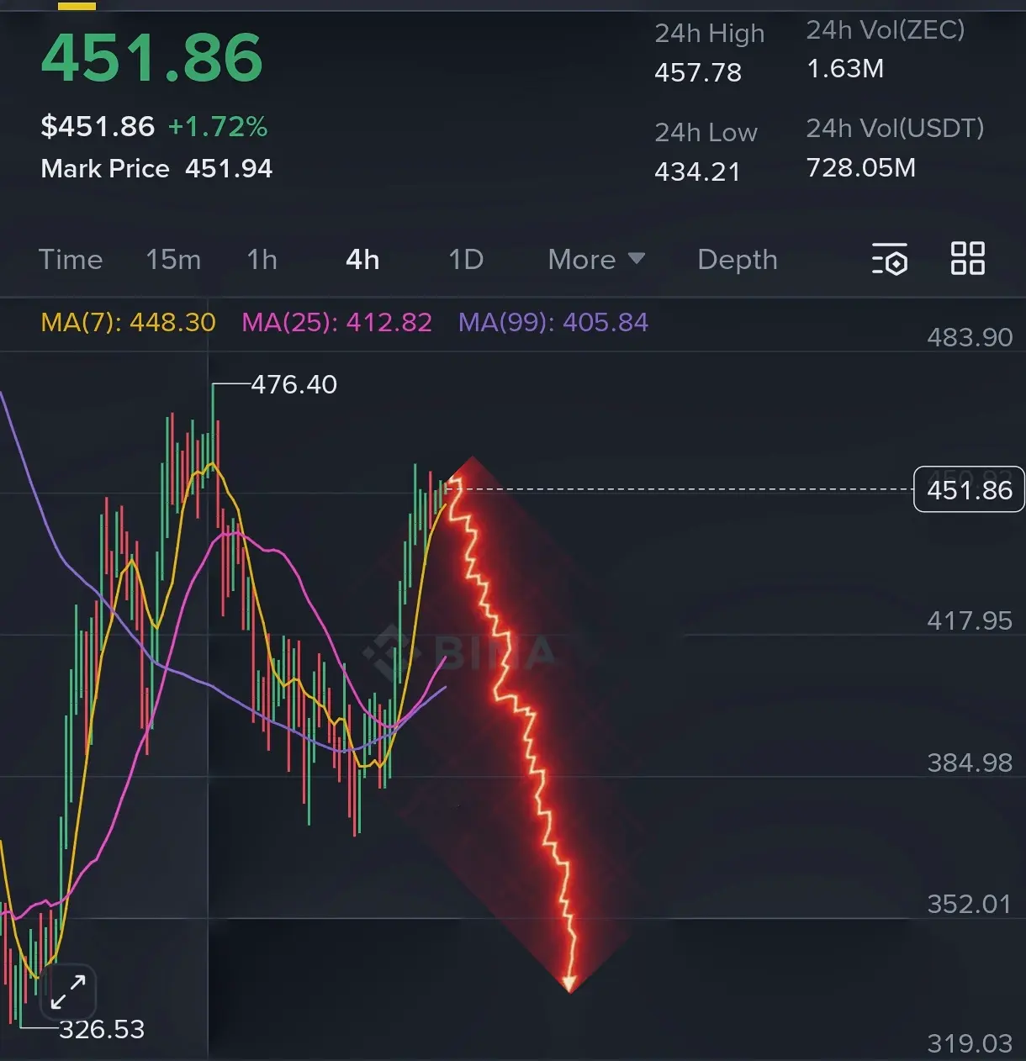Expand chart to fullscreen with arrows icon
Viewport: 1026px width, 1061px height.
point(68,992)
